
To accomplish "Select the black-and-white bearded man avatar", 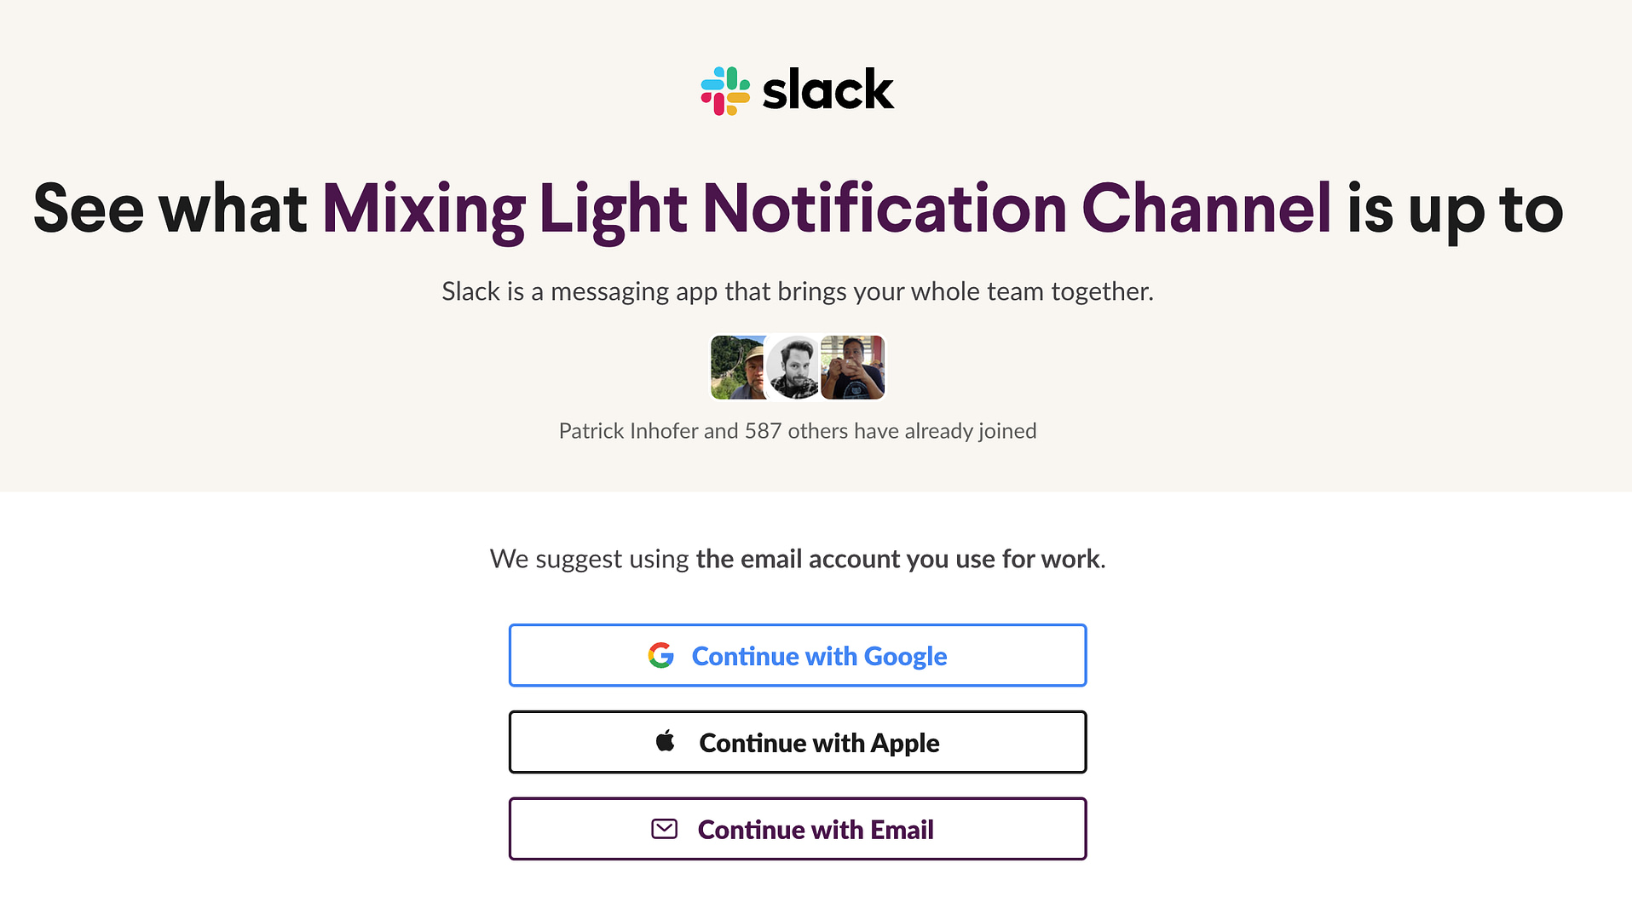I will click(793, 367).
